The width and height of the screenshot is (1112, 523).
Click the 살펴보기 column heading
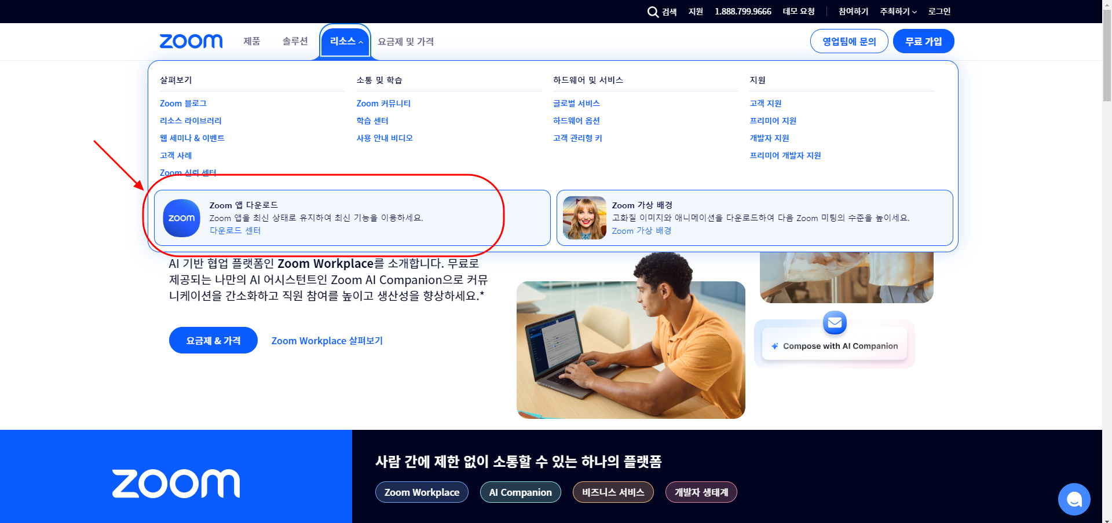click(x=175, y=80)
